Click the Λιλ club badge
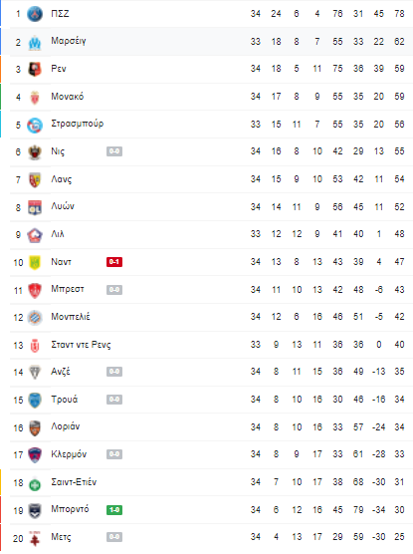 click(x=35, y=235)
